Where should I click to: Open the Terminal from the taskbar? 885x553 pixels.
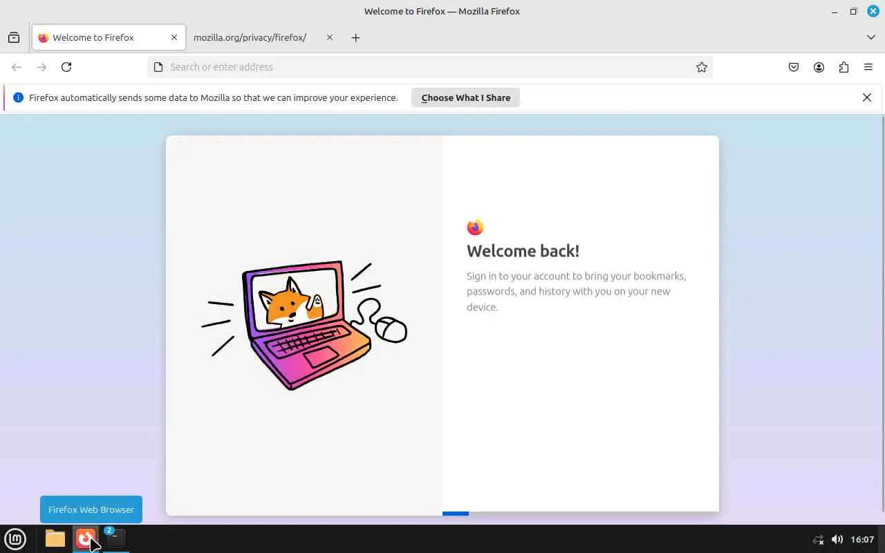[x=116, y=538]
